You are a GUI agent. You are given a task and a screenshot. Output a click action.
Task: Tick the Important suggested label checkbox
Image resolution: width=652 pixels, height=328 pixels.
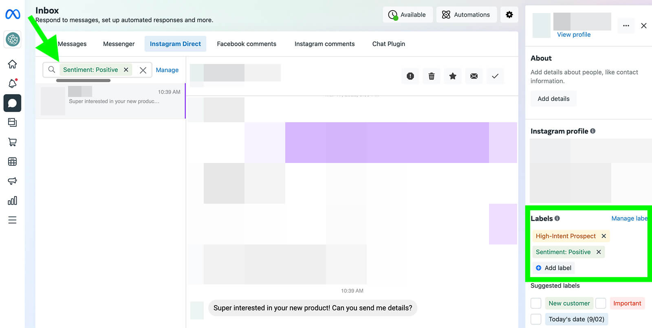(601, 303)
